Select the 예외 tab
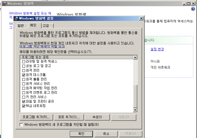The width and height of the screenshot is (197, 138). click(x=35, y=25)
